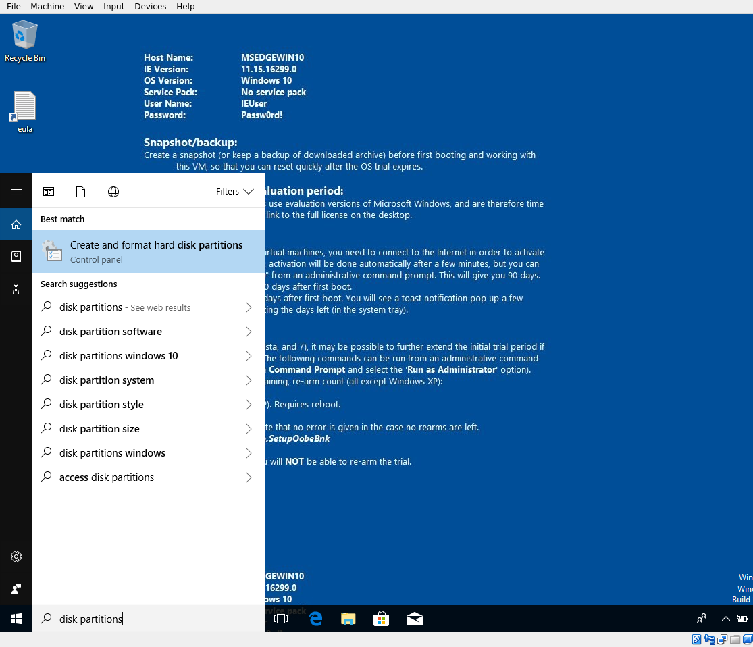Open the VM File menu
The image size is (753, 647).
coord(14,6)
